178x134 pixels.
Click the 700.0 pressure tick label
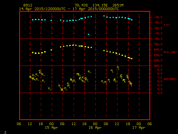(x=158, y=44)
